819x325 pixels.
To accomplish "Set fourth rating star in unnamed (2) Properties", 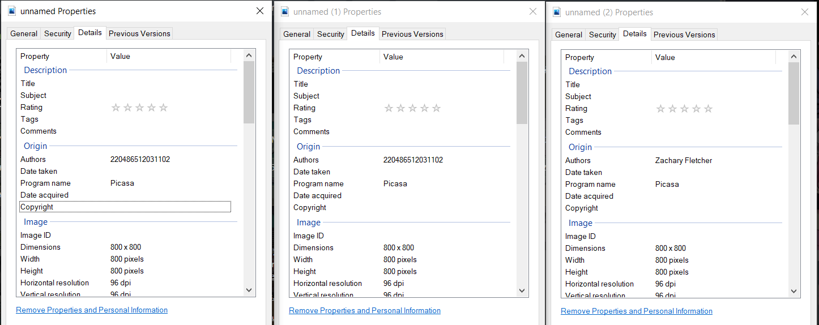I will click(x=696, y=109).
